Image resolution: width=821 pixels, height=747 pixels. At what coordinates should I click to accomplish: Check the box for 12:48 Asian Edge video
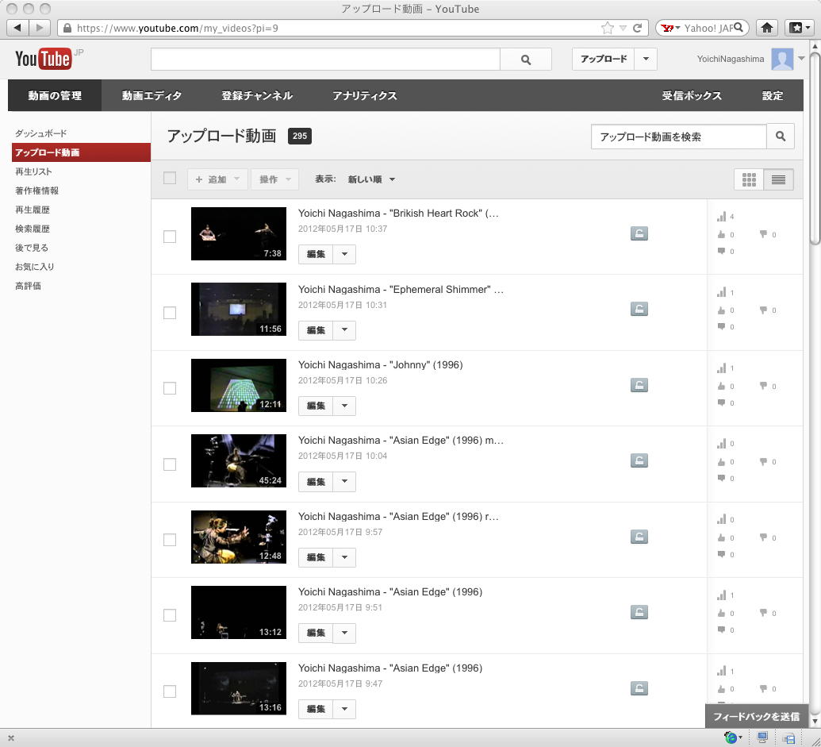pyautogui.click(x=170, y=540)
